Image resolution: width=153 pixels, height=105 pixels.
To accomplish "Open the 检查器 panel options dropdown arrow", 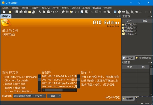I will point(149,62).
